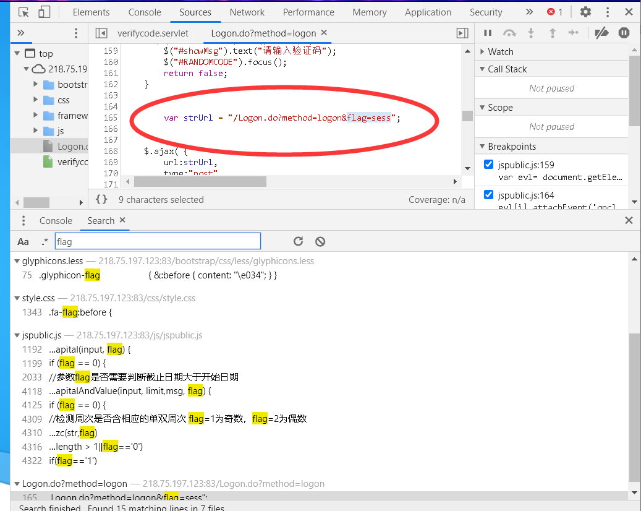Open the DevTools three-dot customize menu
Screen dimensions: 641x511
tap(608, 12)
